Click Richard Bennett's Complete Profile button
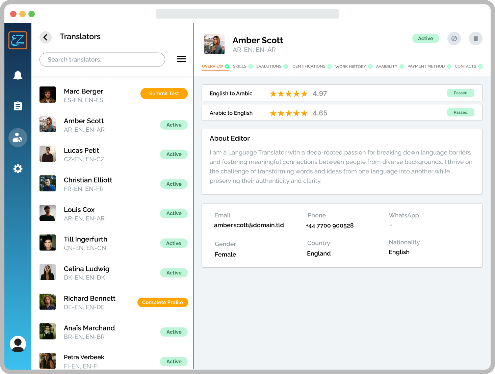Screen dimensions: 495x374 click(162, 302)
